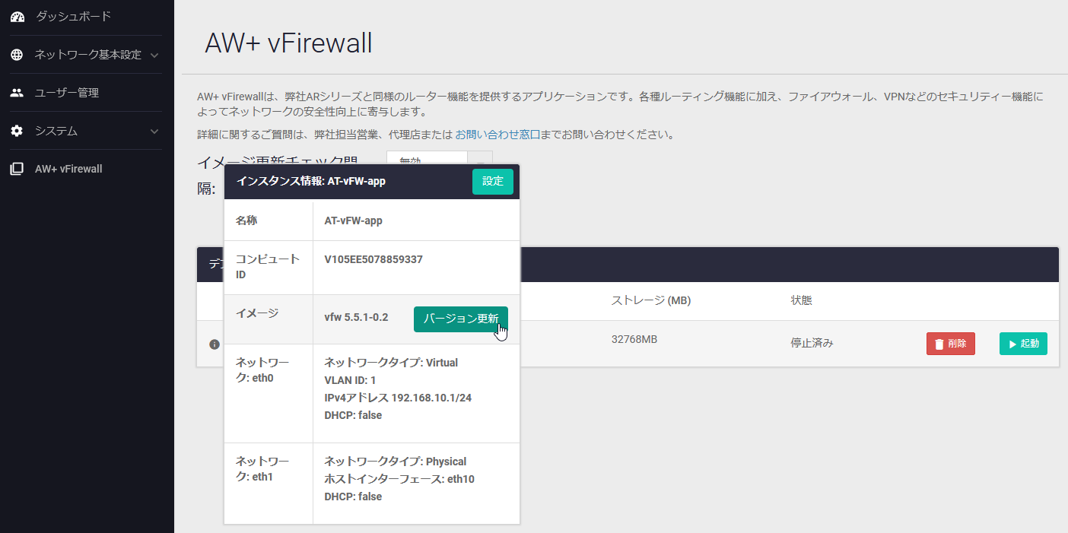This screenshot has width=1068, height=533.
Task: Click the AW+ vFirewall page heading
Action: click(x=288, y=43)
